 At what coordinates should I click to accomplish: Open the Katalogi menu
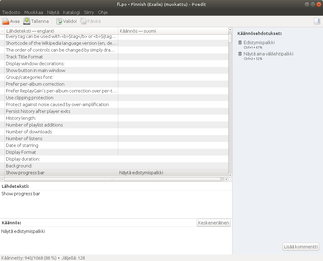tap(71, 12)
